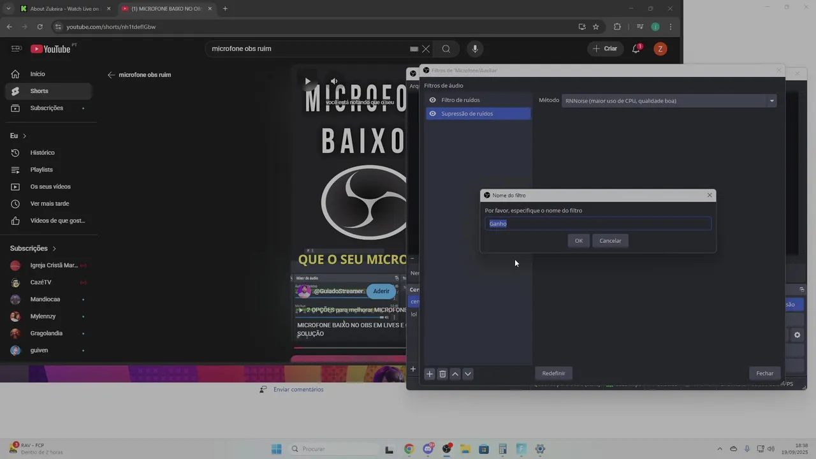
Task: Click OK in the Nome do filtro dialog
Action: tap(578, 240)
